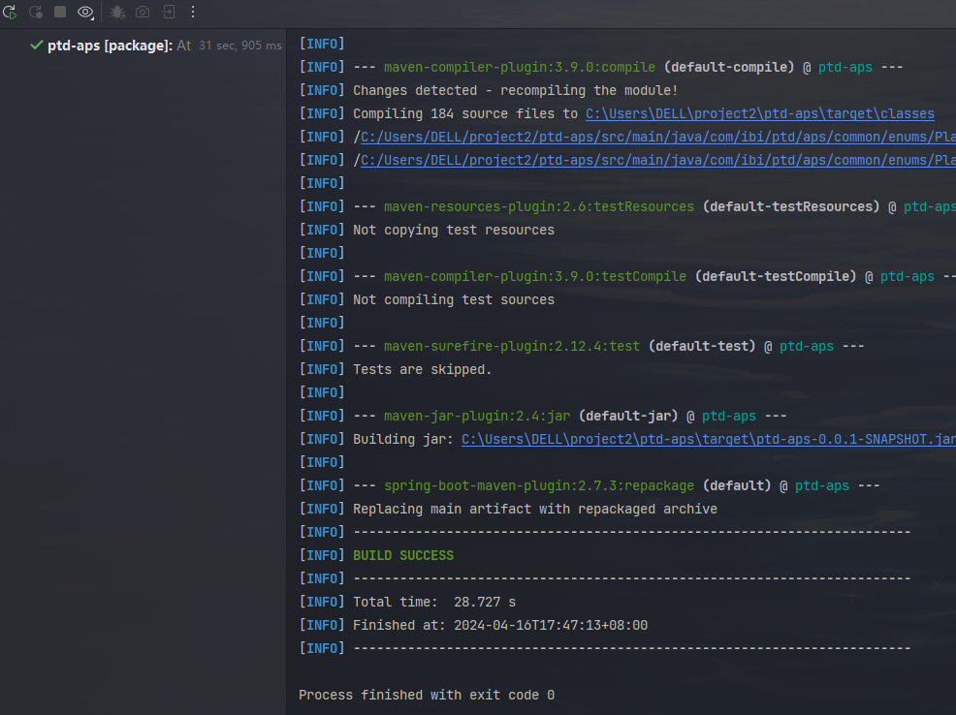
Task: Click the Rerun build icon
Action: click(x=10, y=12)
